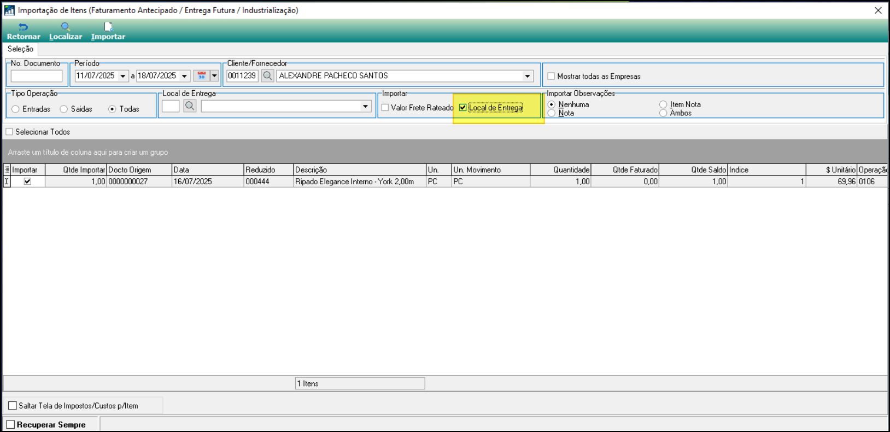This screenshot has width=890, height=432.
Task: Click the Operação cell 0106
Action: click(873, 182)
